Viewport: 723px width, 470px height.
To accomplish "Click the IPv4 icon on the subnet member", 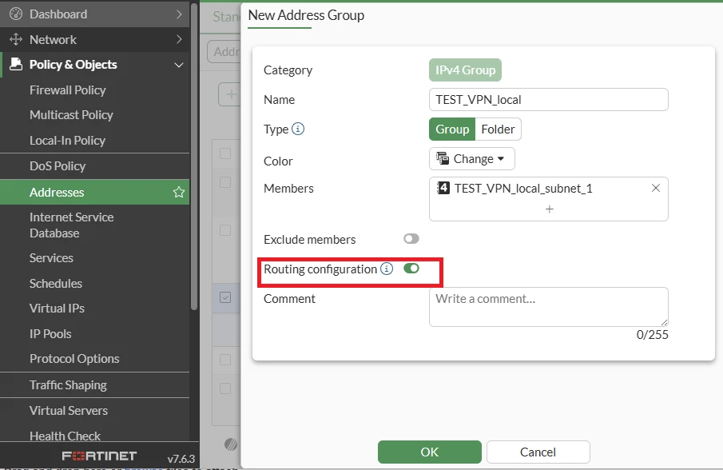I will [x=443, y=188].
